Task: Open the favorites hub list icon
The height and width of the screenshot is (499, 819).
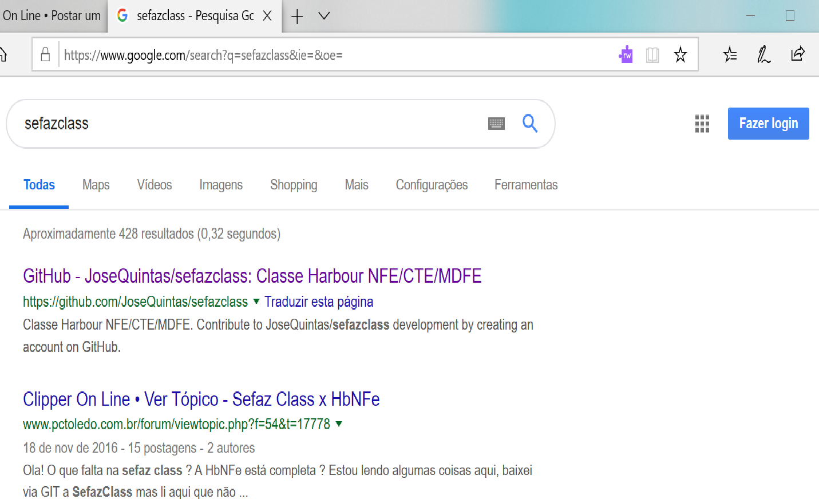Action: [x=730, y=55]
